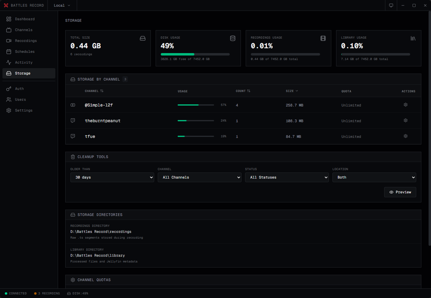The height and width of the screenshot is (298, 431).
Task: Click the Unlimited quota link for tfue
Action: (x=351, y=136)
